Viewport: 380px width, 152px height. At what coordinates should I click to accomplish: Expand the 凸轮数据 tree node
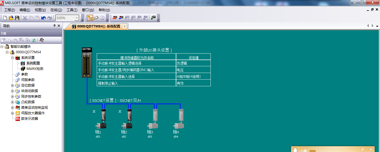click(x=13, y=102)
